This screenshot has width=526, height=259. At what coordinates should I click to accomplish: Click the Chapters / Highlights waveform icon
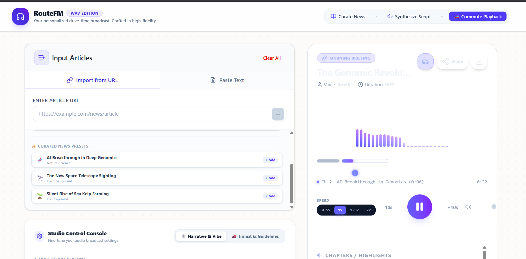(x=320, y=255)
